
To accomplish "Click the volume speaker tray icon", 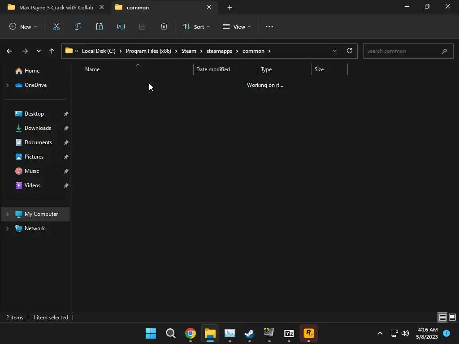I will point(405,333).
